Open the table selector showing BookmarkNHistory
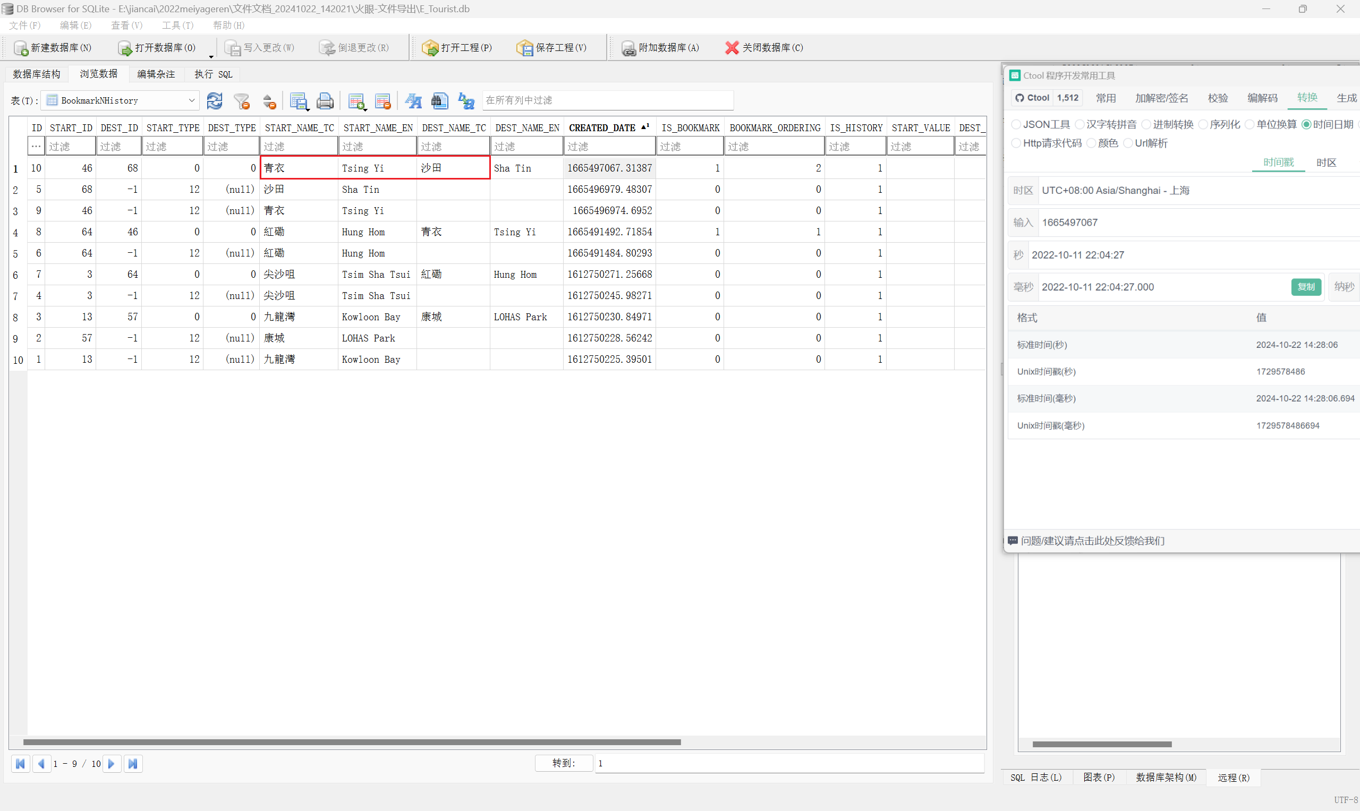 coord(121,100)
